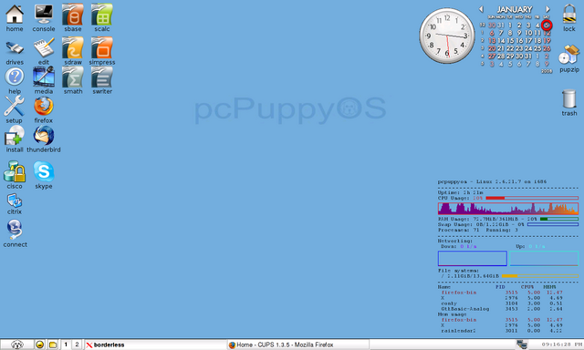Switch to virtual desktop 1
This screenshot has width=584, height=350.
click(x=66, y=345)
